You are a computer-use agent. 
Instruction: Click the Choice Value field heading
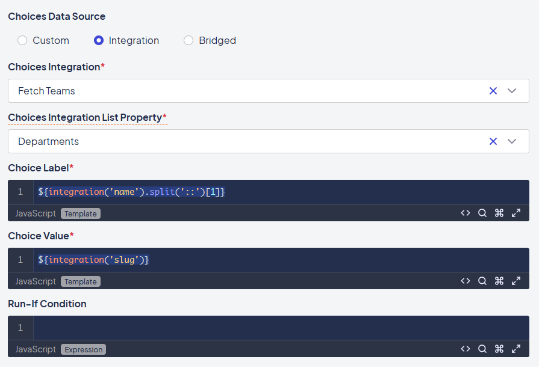point(41,236)
